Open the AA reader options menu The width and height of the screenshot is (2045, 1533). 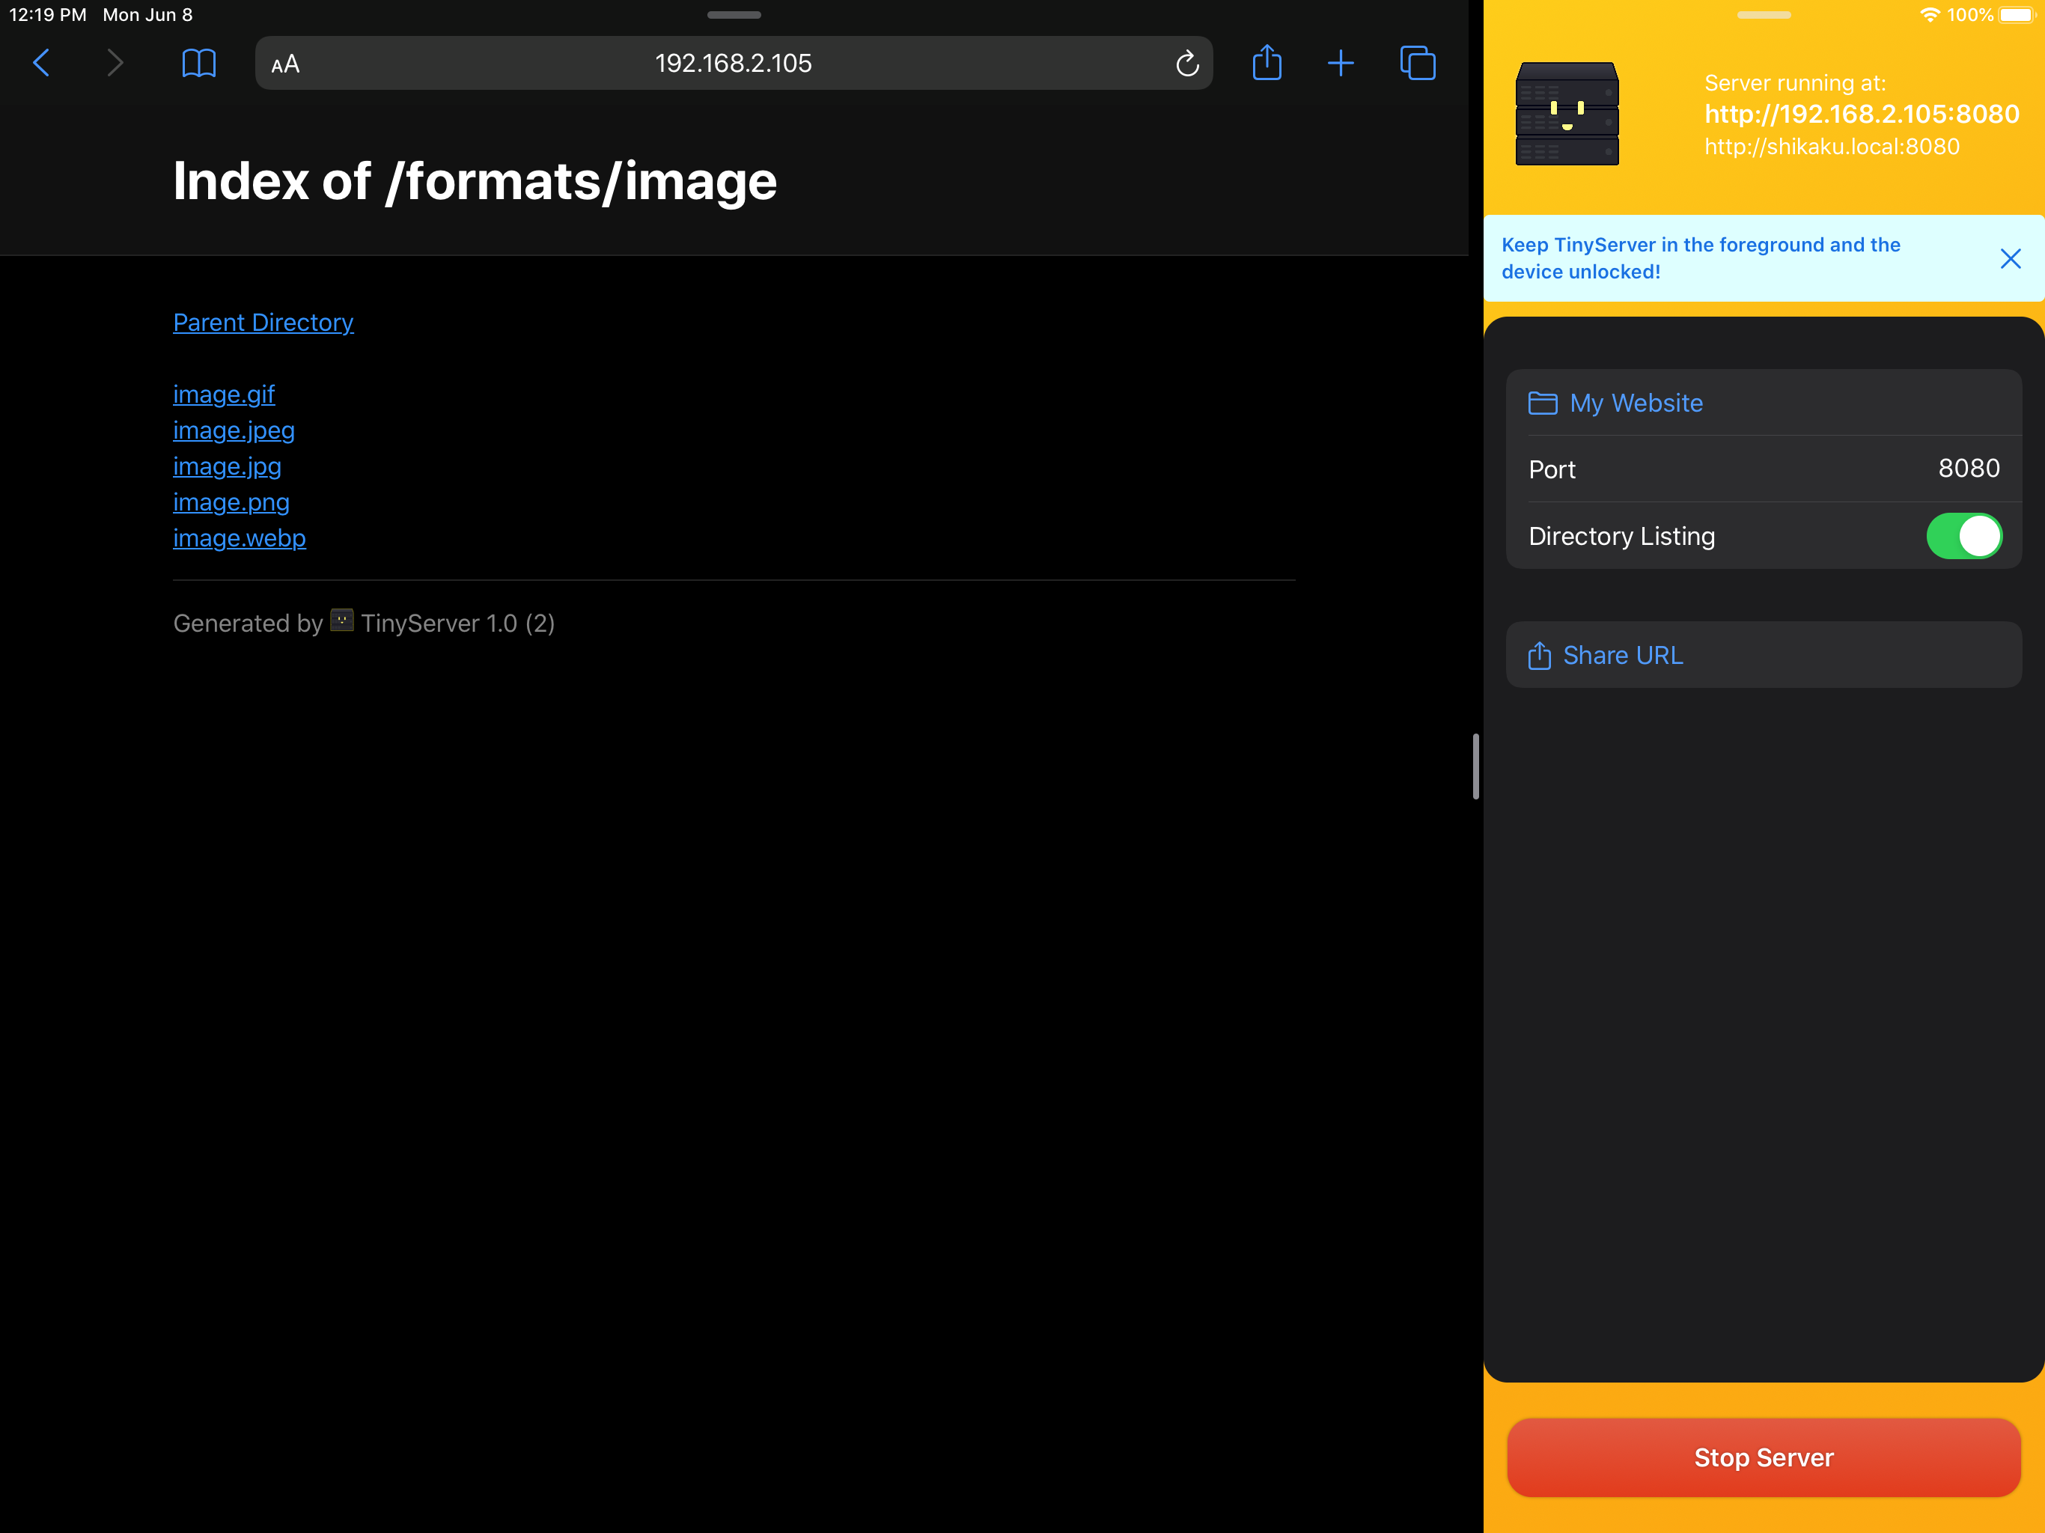286,64
